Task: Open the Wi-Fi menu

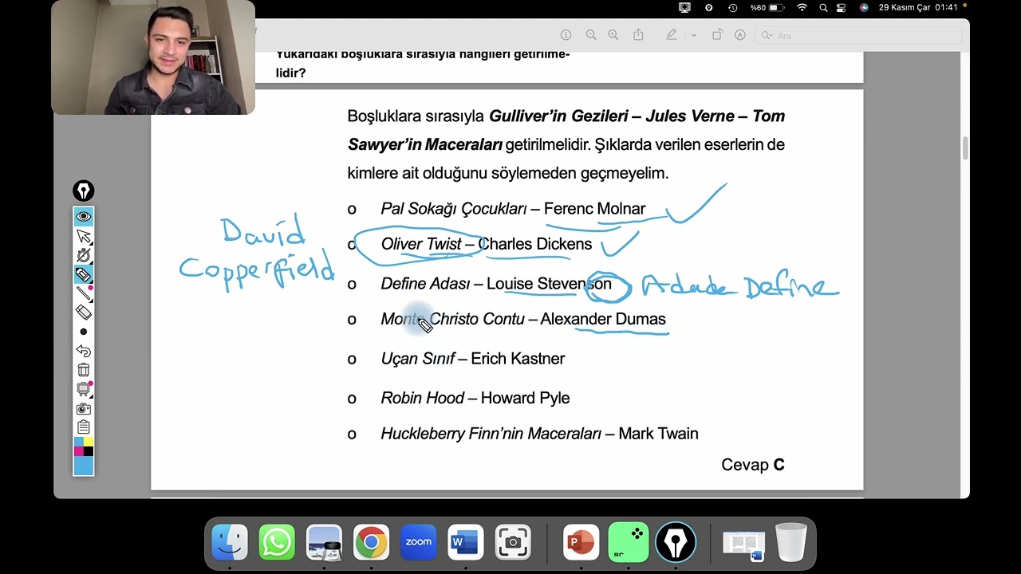Action: [802, 8]
